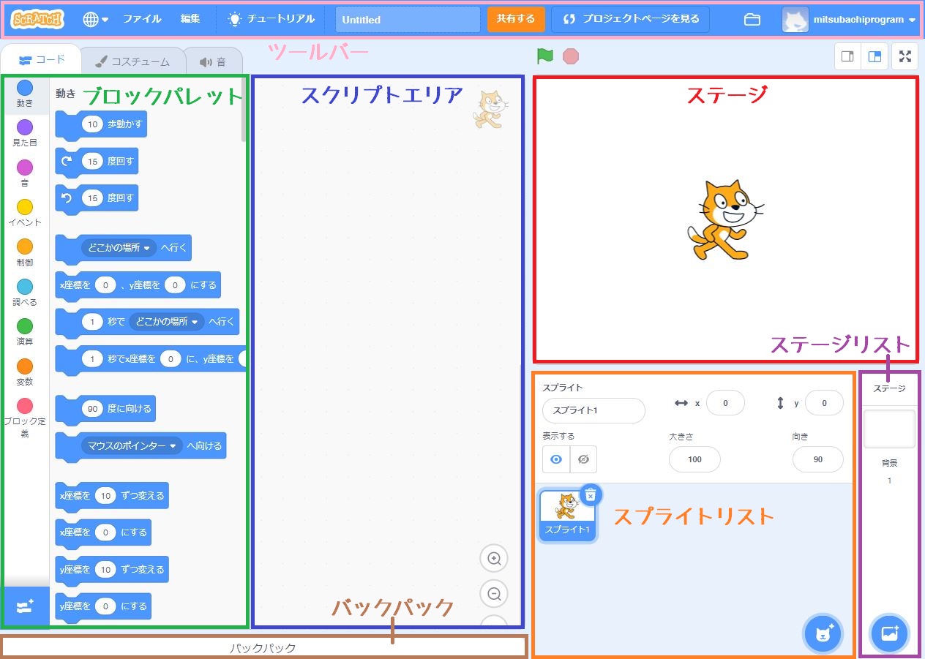Image resolution: width=925 pixels, height=659 pixels.
Task: Select the イベント block category
Action: (25, 213)
